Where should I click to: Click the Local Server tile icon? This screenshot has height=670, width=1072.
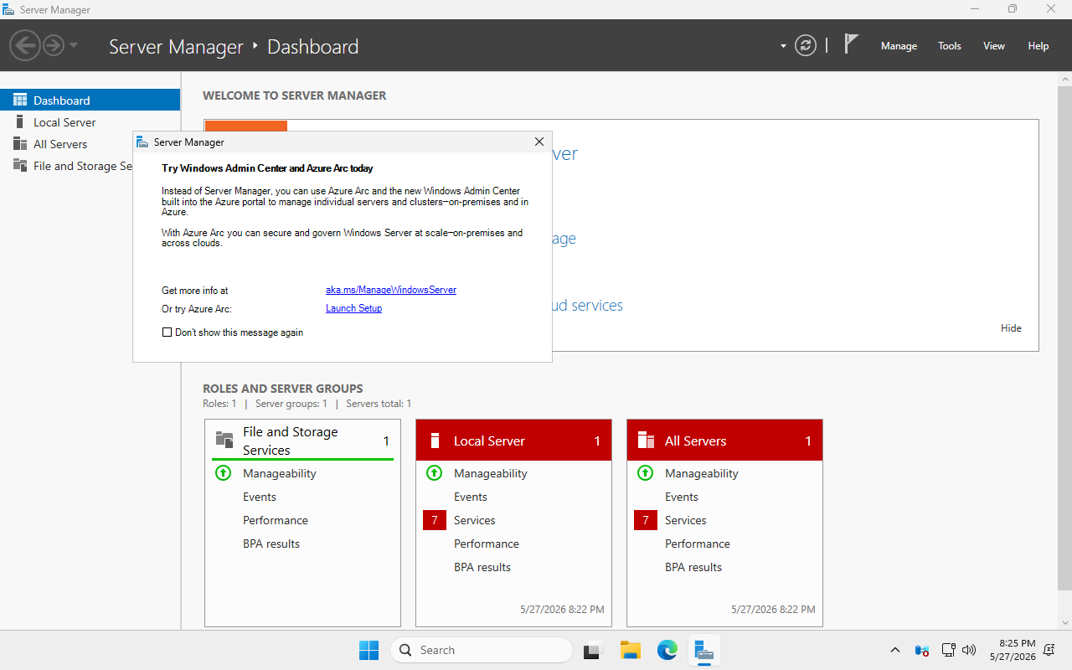(435, 441)
